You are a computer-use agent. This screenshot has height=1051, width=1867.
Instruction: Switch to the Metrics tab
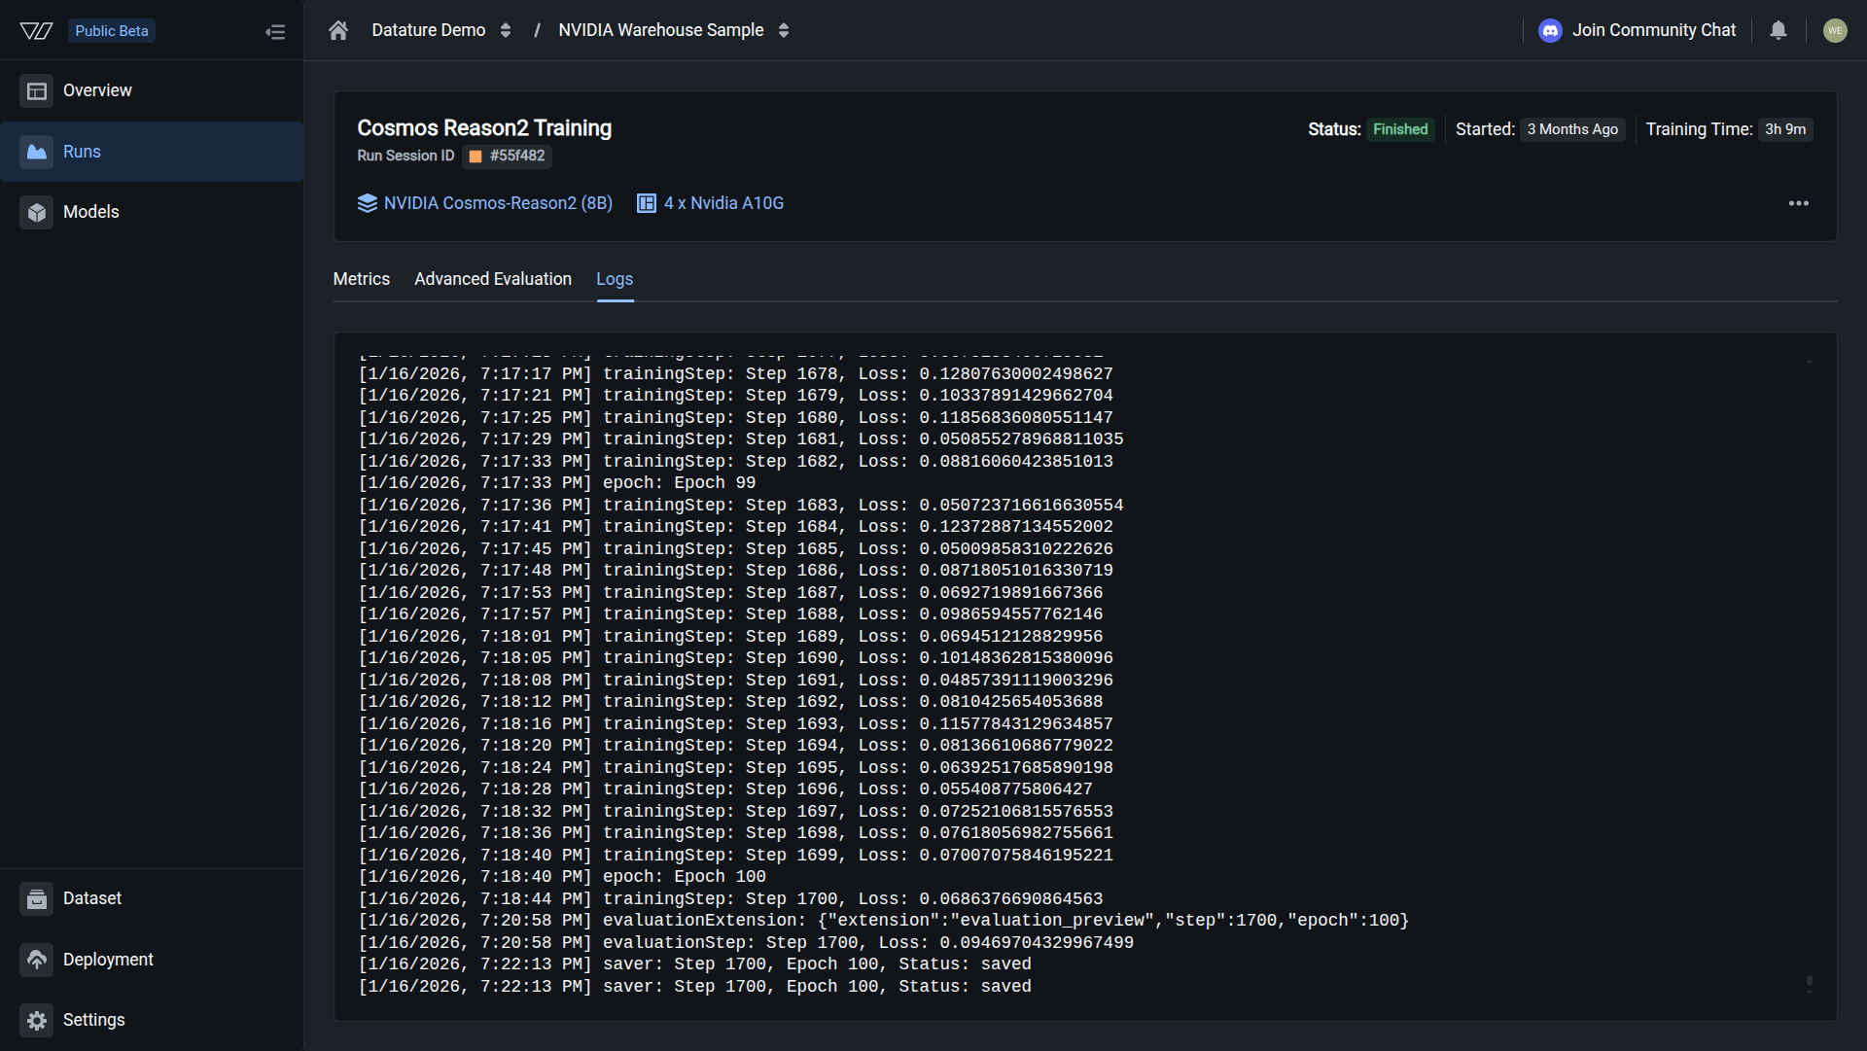point(361,279)
